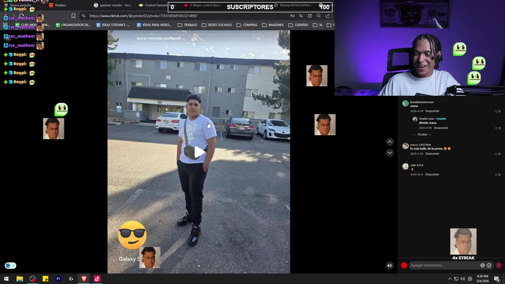This screenshot has height=284, width=505.
Task: Open the IA bookmarks folder
Action: 318,25
